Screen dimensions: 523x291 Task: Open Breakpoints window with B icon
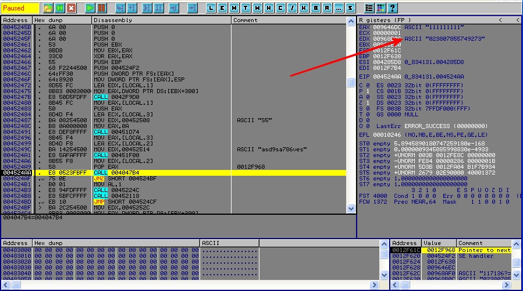[x=315, y=8]
